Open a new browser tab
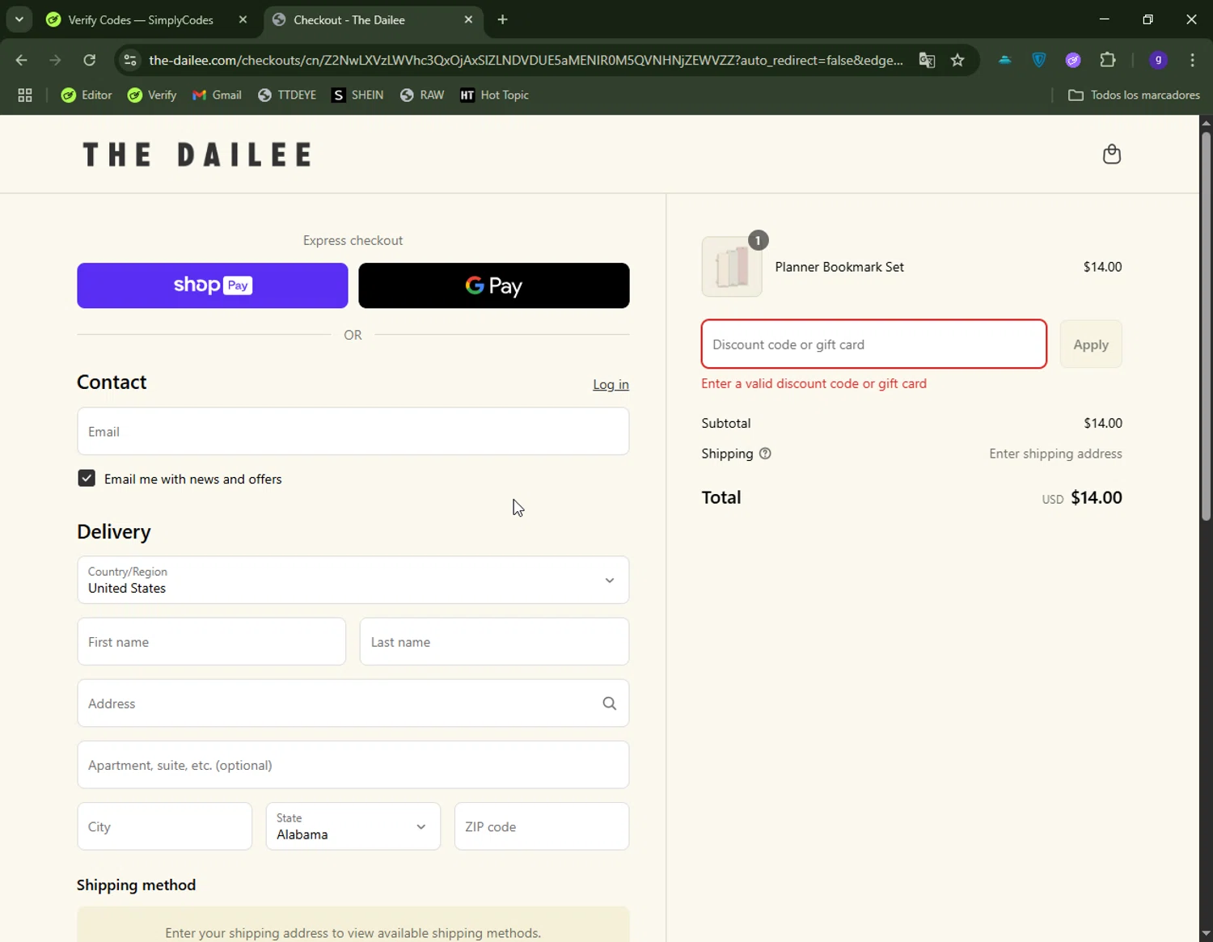1213x942 pixels. 502,19
